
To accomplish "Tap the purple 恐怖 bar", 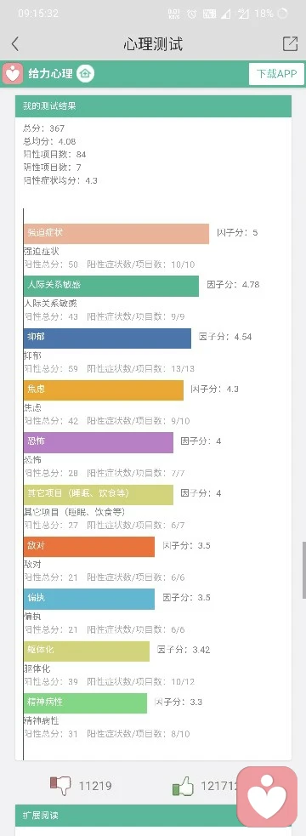I will (99, 442).
